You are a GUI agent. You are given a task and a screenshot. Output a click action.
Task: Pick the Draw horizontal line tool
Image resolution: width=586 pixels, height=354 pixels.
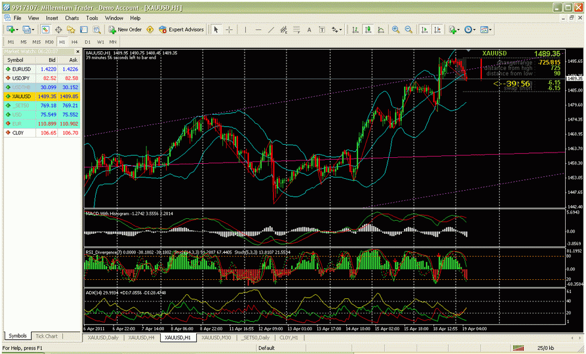click(258, 29)
